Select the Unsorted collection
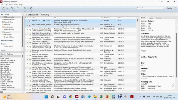 7,32
